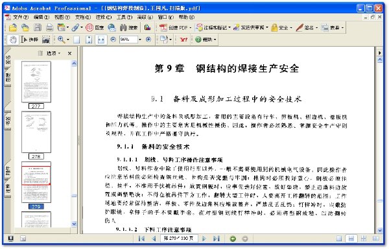Open the 视图 menu
The height and width of the screenshot is (249, 389).
coord(62,17)
